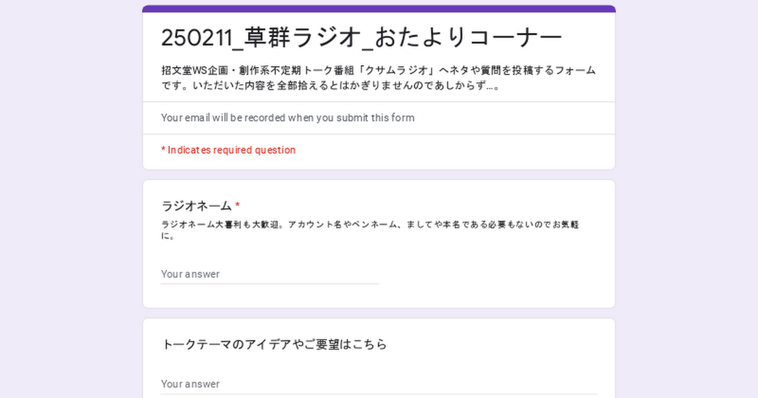
Task: Click the "Your email will be recorded" notice
Action: click(x=287, y=118)
